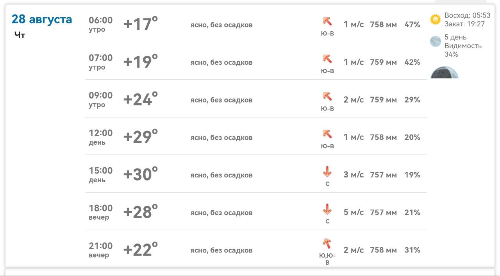Click the south-southeast wind arrow at 21:00
Image resolution: width=500 pixels, height=276 pixels.
(327, 243)
